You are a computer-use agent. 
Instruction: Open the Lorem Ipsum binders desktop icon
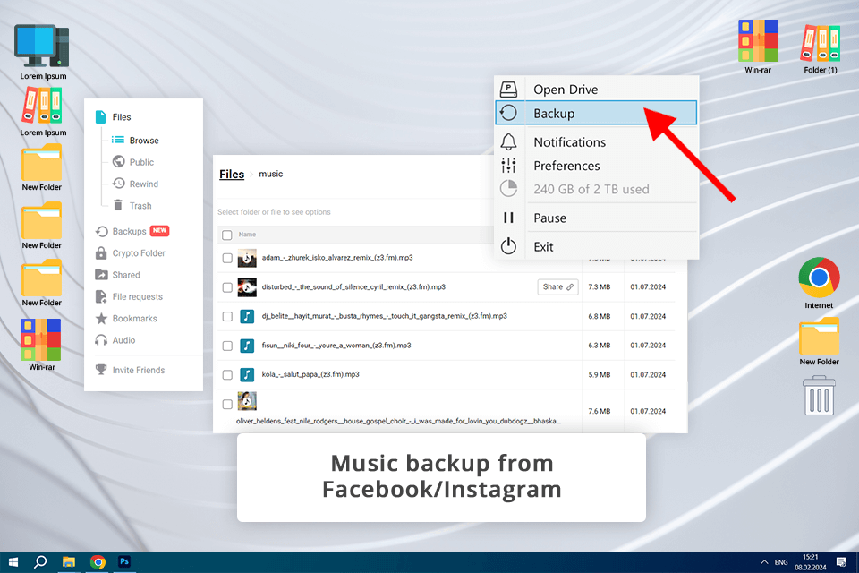[42, 106]
